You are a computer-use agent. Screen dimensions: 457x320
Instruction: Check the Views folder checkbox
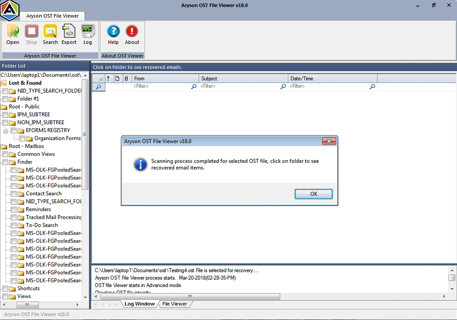pyautogui.click(x=5, y=296)
